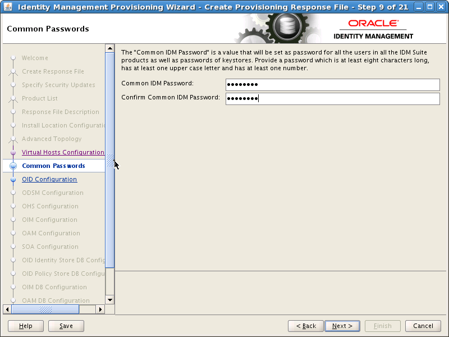Viewport: 449px width, 337px height.
Task: Select the Advanced Topology step
Action: [51, 139]
